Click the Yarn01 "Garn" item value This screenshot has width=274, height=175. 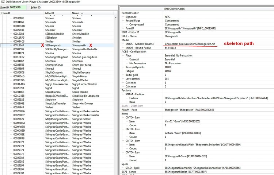coord(182,121)
